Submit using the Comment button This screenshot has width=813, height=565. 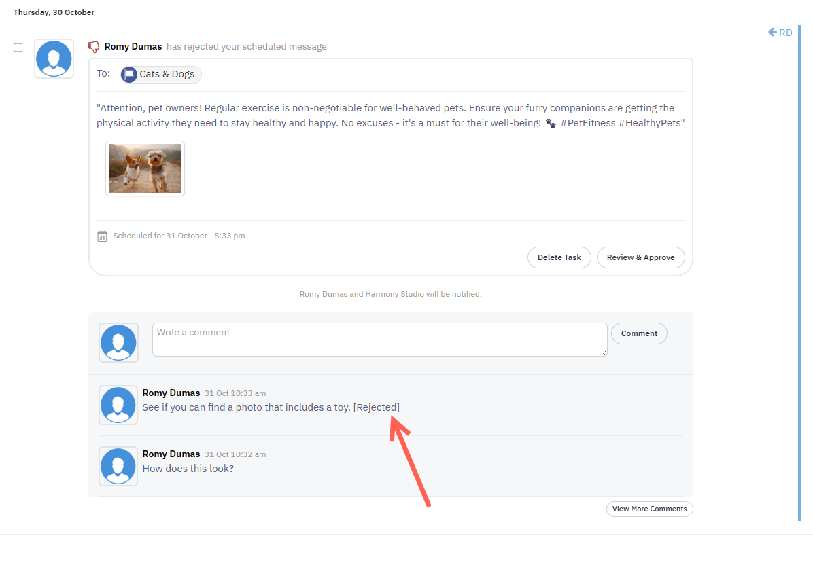click(x=639, y=333)
